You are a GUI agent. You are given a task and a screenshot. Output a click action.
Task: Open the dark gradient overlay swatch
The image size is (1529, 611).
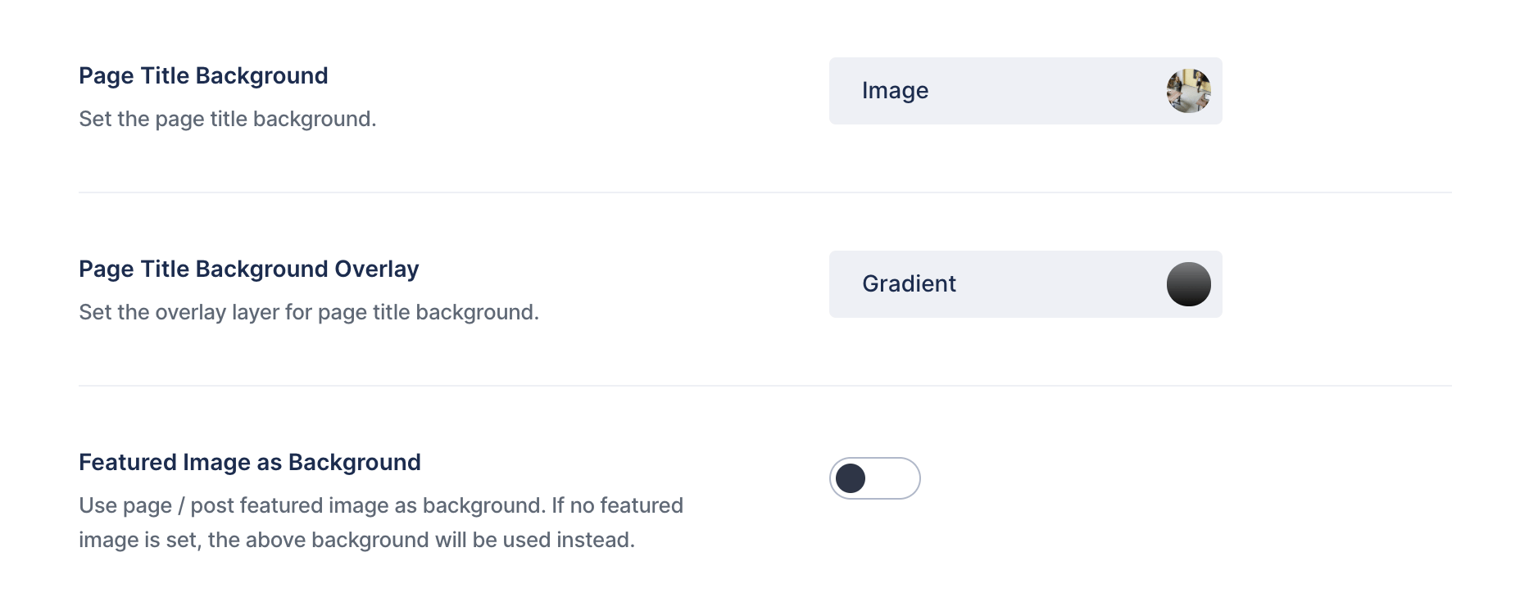click(x=1188, y=284)
